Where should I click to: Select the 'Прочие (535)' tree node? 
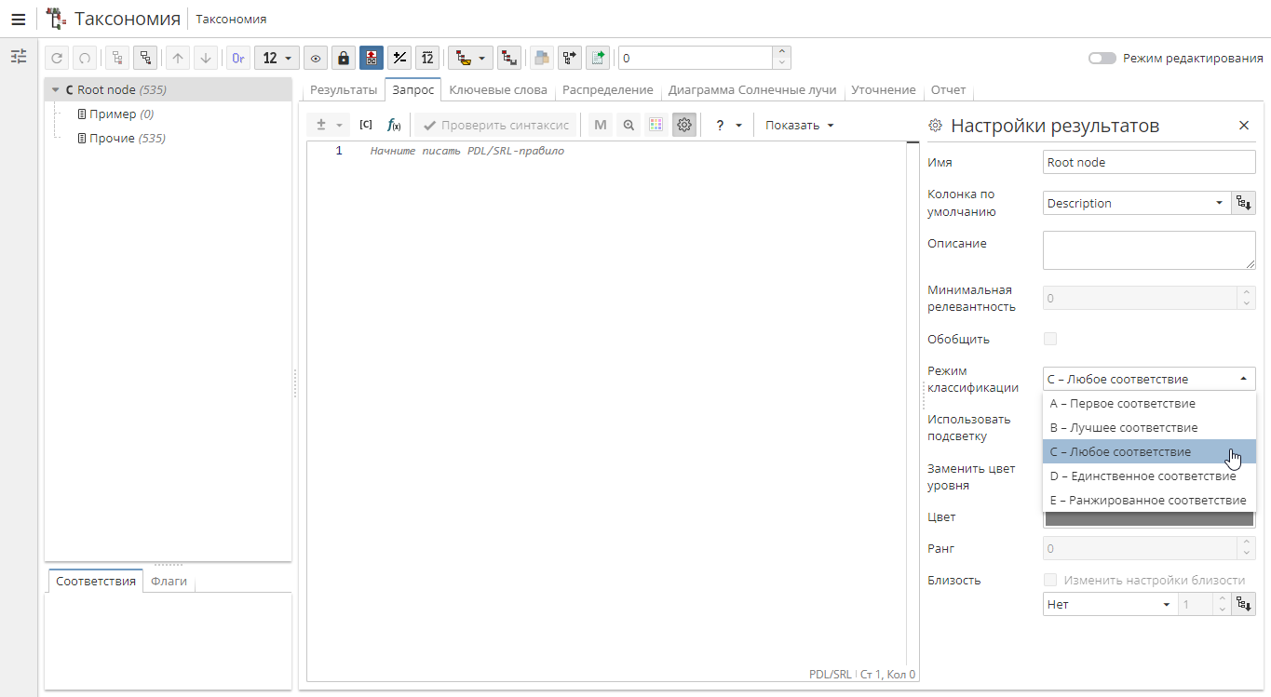(x=121, y=138)
